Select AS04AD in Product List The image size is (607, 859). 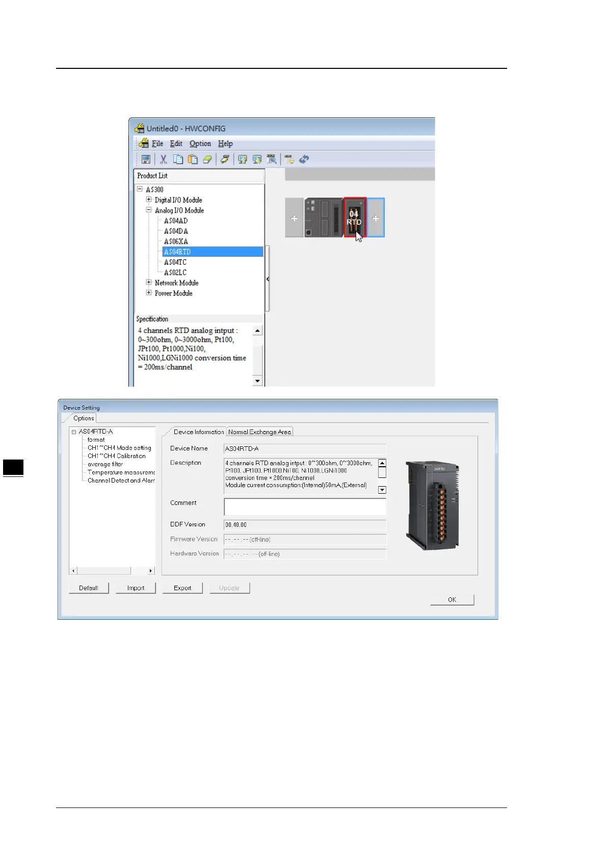click(176, 221)
